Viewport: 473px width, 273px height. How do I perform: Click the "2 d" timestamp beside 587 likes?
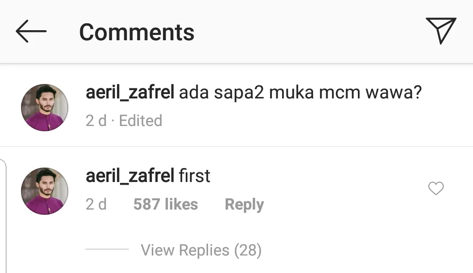click(96, 204)
